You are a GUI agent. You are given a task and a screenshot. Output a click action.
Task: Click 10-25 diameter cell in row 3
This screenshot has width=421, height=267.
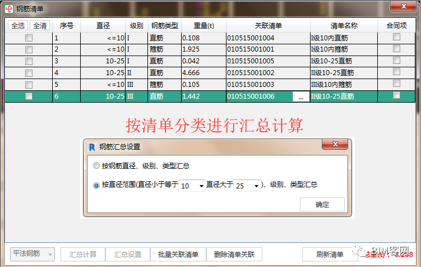click(103, 62)
